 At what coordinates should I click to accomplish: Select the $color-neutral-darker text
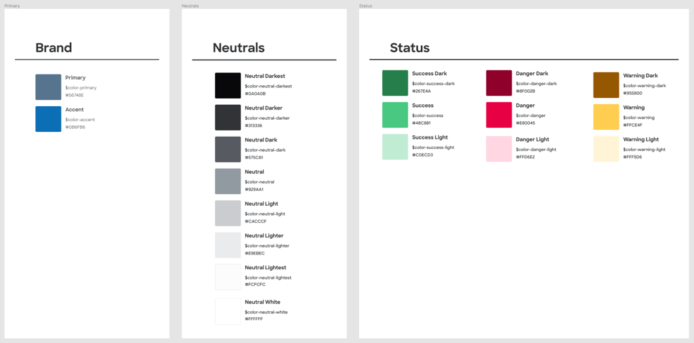pos(267,118)
